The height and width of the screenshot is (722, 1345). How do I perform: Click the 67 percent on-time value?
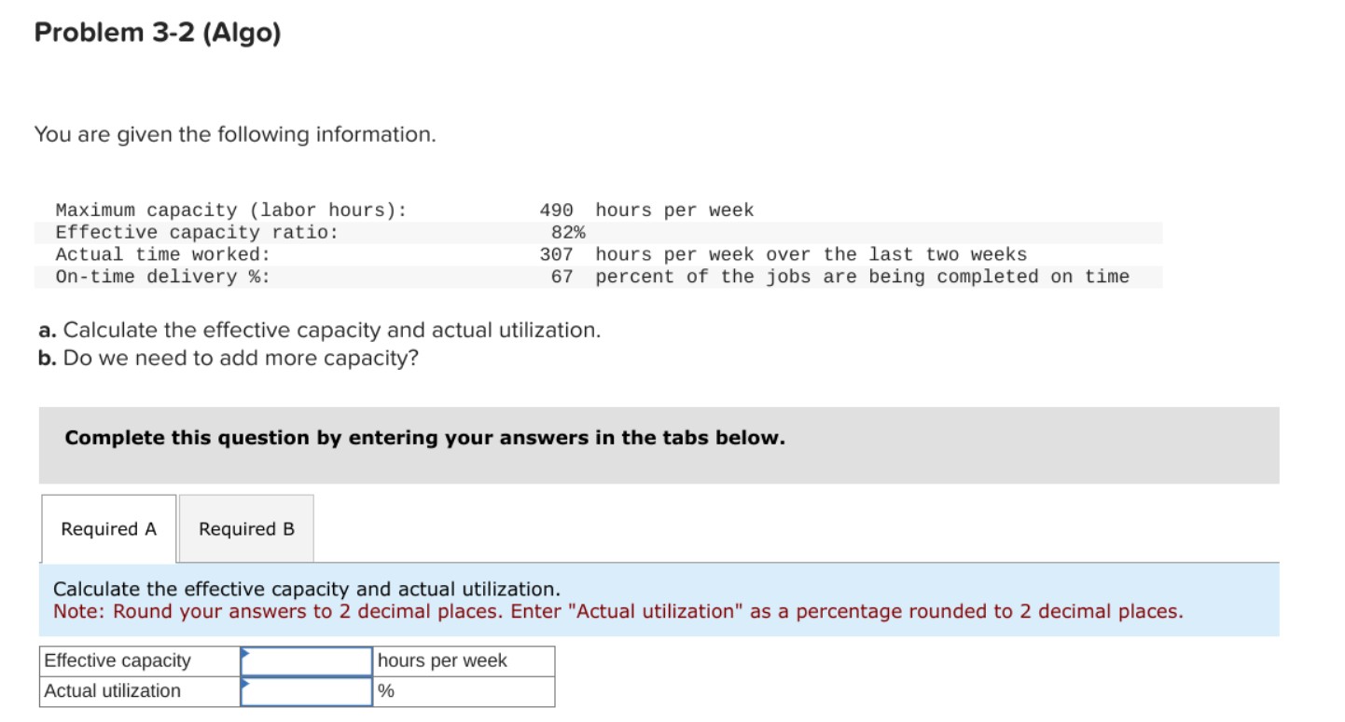[x=561, y=276]
